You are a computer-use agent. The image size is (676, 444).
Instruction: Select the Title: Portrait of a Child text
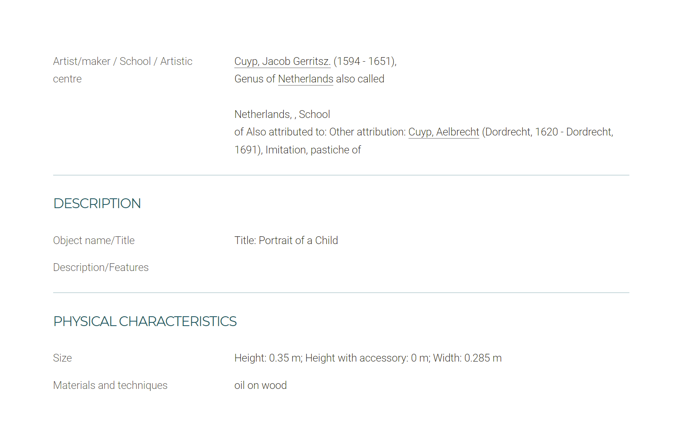(286, 240)
